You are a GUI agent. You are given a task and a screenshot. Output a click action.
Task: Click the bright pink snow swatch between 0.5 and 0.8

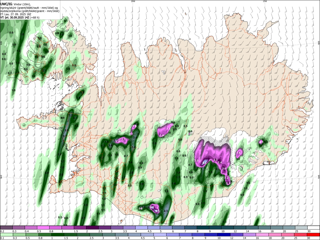(x=43, y=228)
